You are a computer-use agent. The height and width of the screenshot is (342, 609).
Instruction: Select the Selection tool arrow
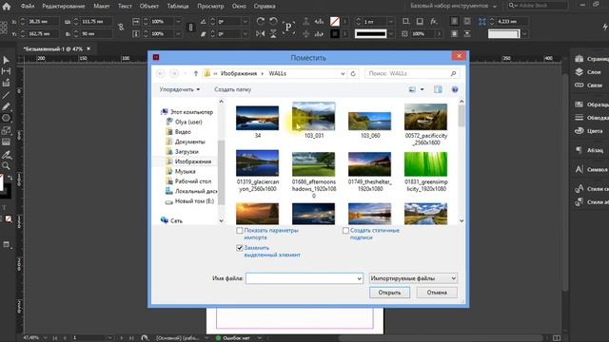7,60
